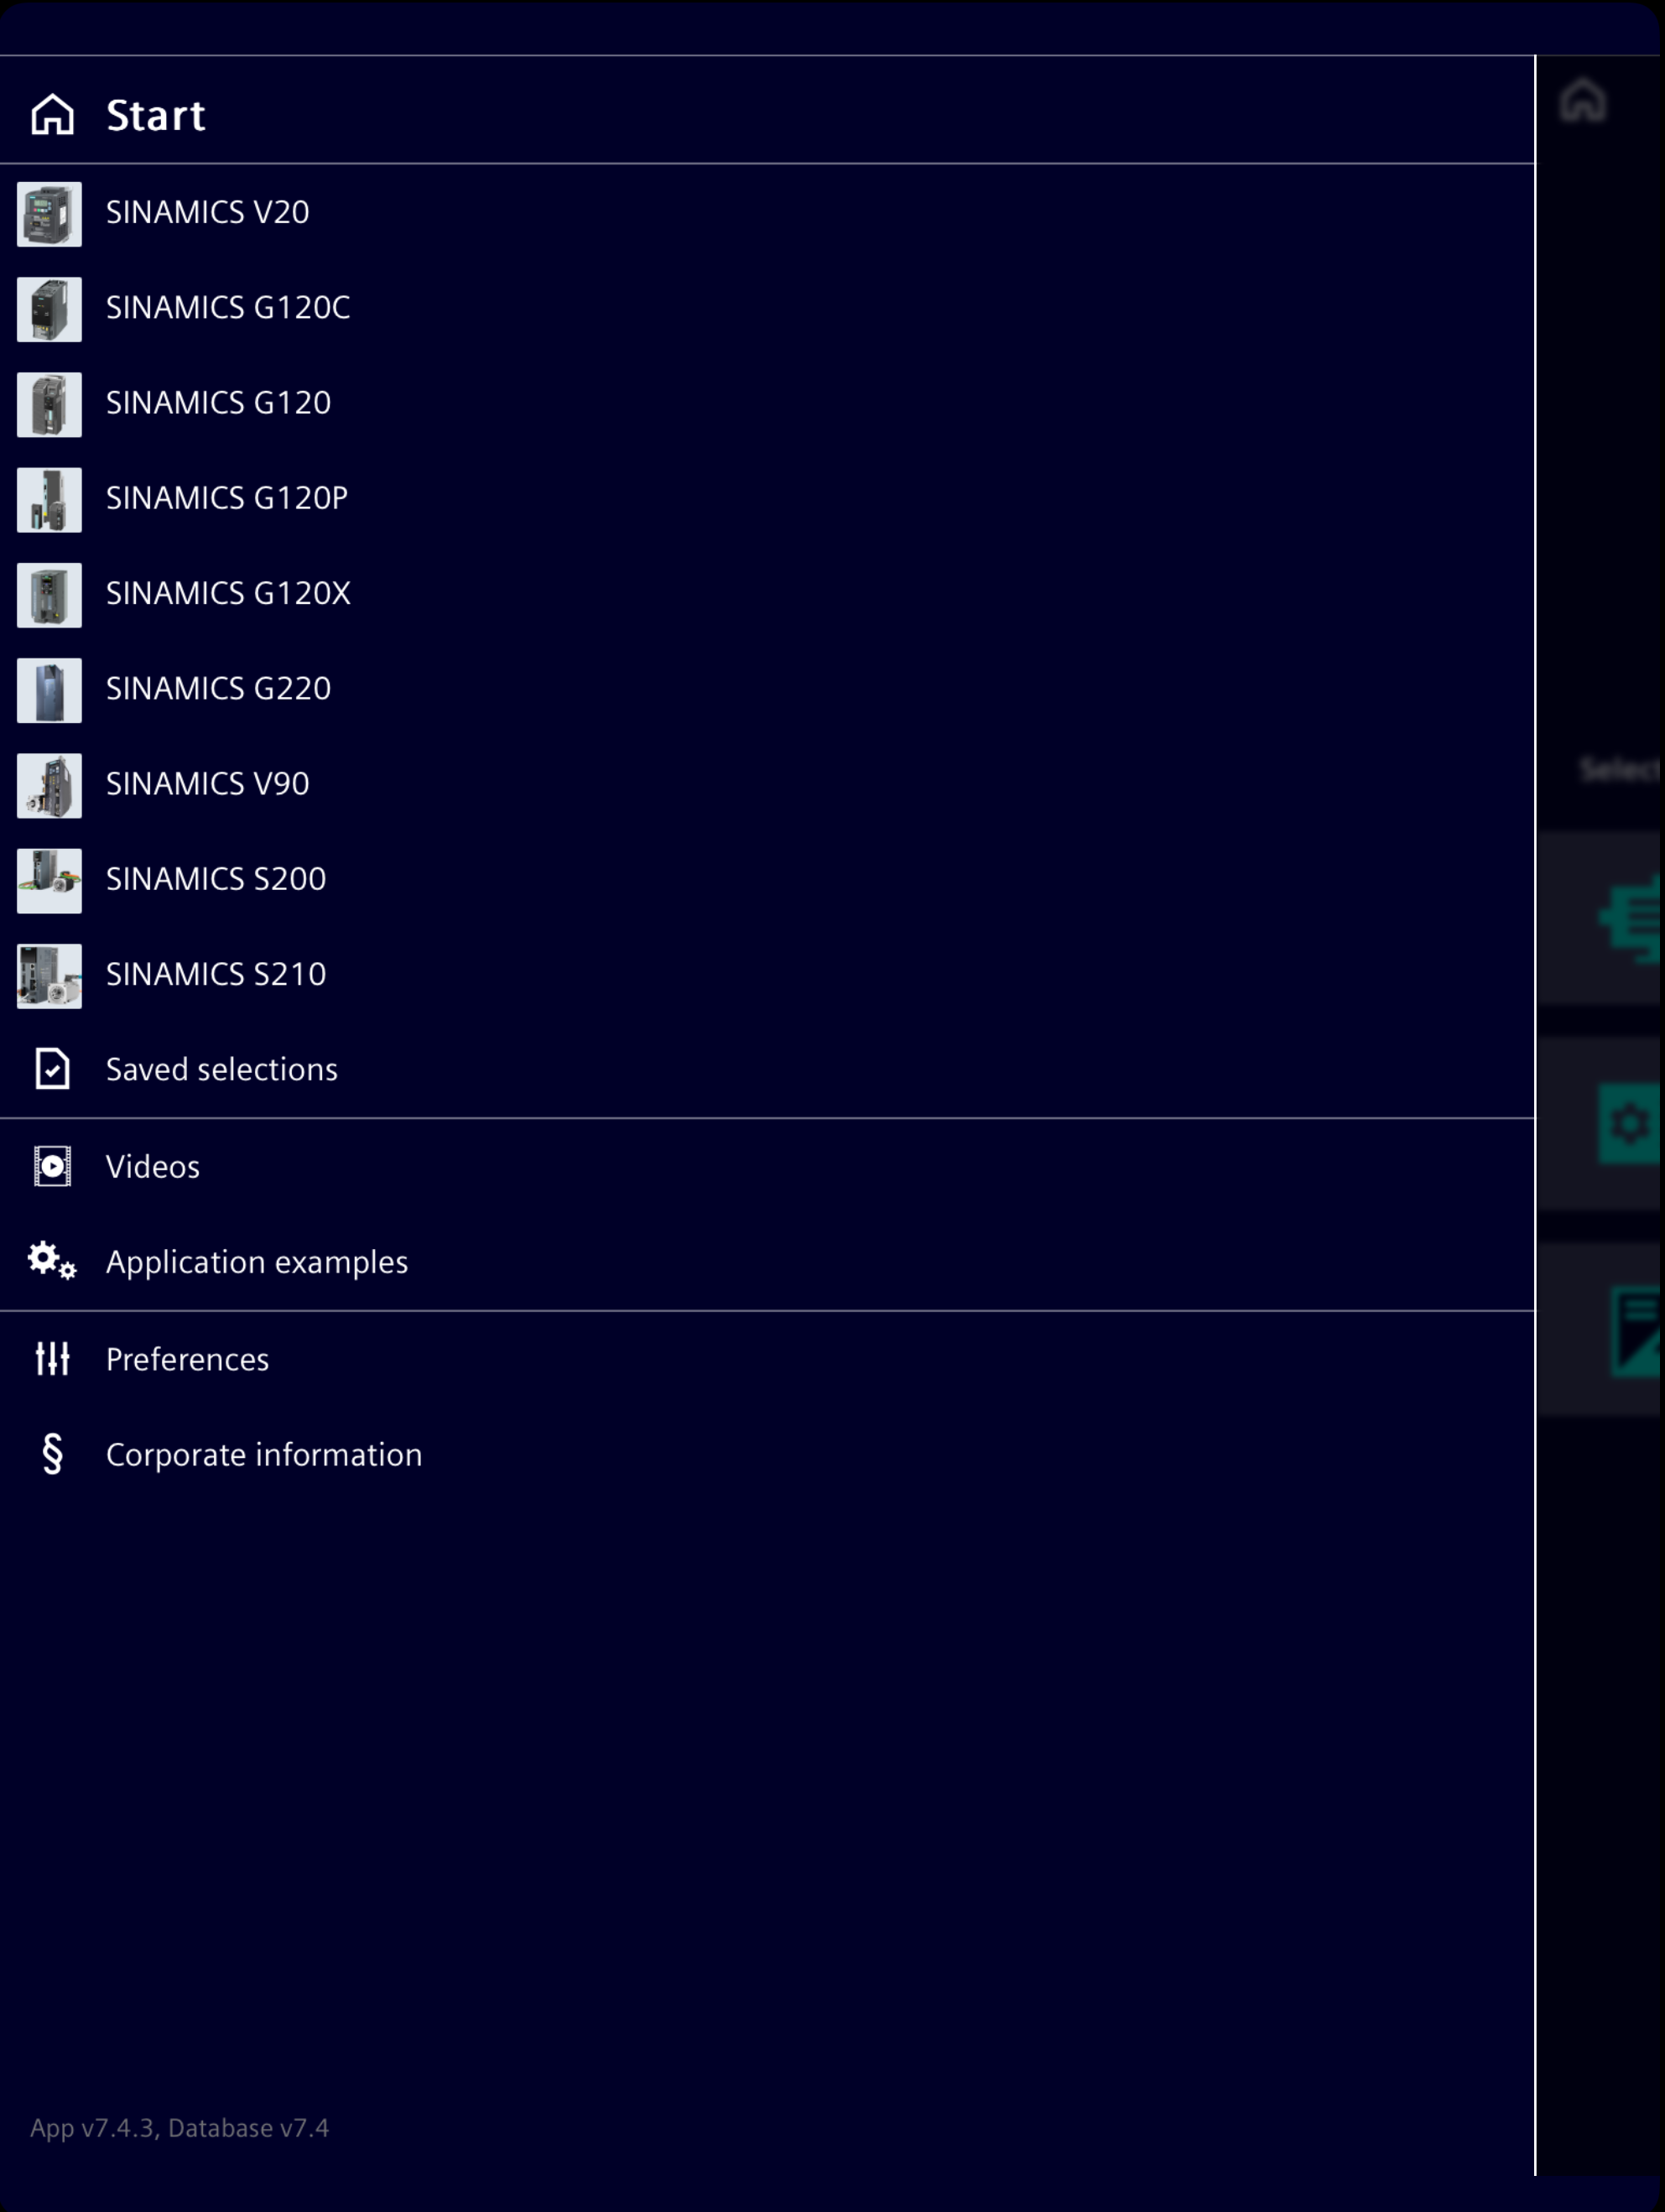Click the SINAMICS G120P product image
Screen dimensions: 1665x2212
coord(49,499)
